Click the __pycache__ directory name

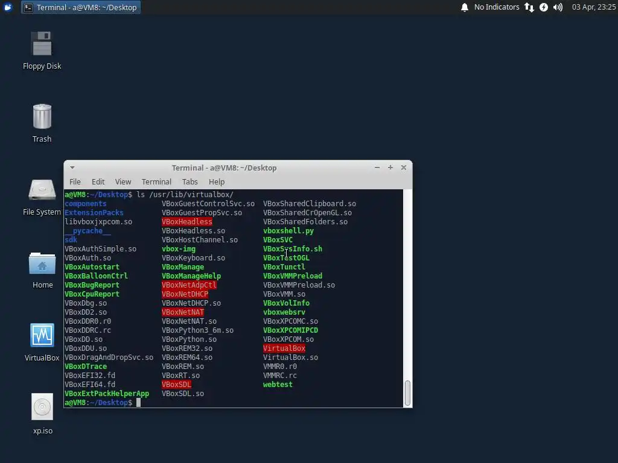click(x=88, y=231)
